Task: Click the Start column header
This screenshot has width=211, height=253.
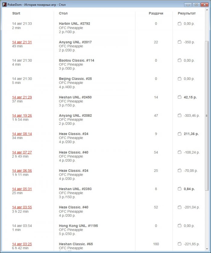Action: click(16, 13)
